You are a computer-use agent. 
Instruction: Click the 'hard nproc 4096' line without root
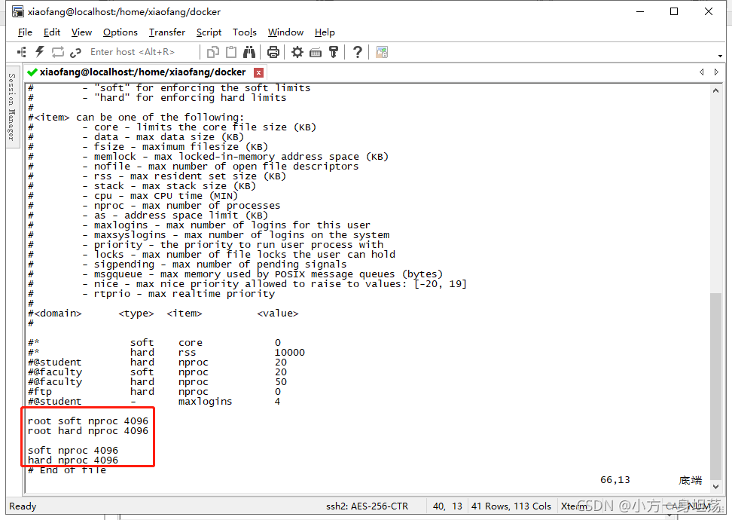pyautogui.click(x=73, y=460)
